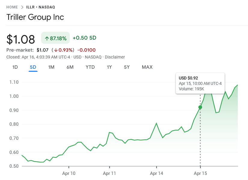Click the green data point on the chart
The image size is (248, 180).
[x=200, y=107]
